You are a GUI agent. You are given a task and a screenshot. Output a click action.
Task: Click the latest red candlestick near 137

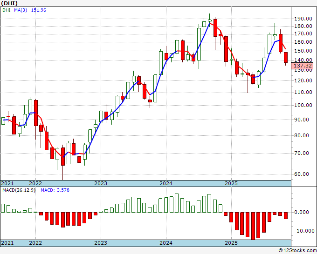[286, 58]
